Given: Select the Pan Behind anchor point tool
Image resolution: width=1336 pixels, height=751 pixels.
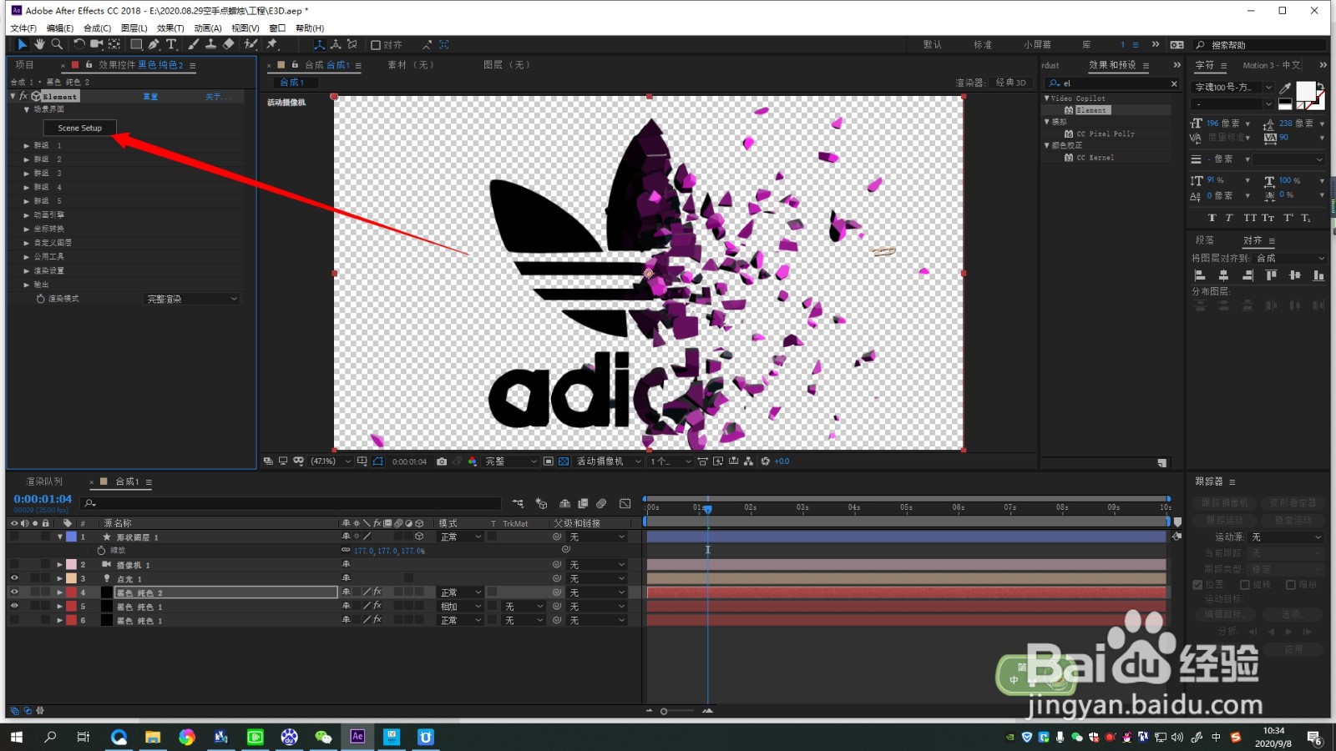Looking at the screenshot, I should (114, 44).
